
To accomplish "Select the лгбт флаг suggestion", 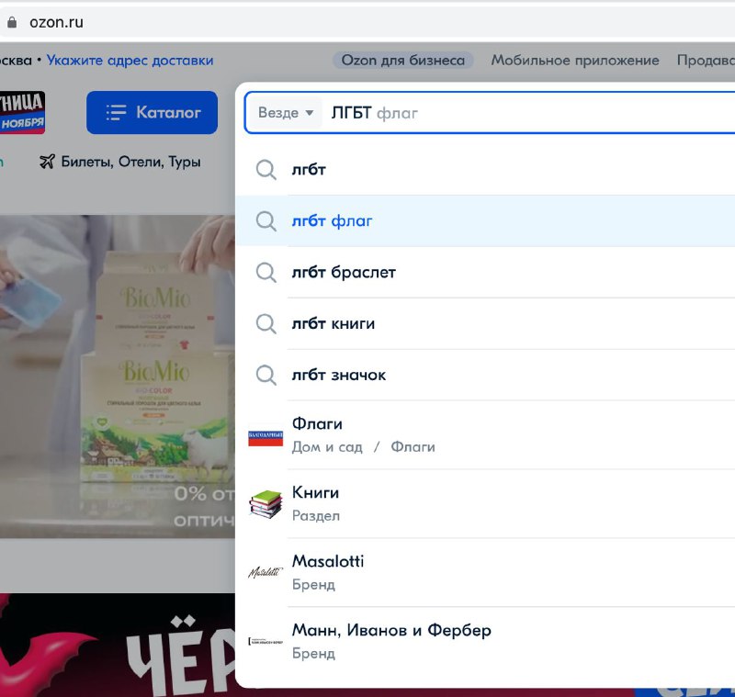I will point(485,220).
